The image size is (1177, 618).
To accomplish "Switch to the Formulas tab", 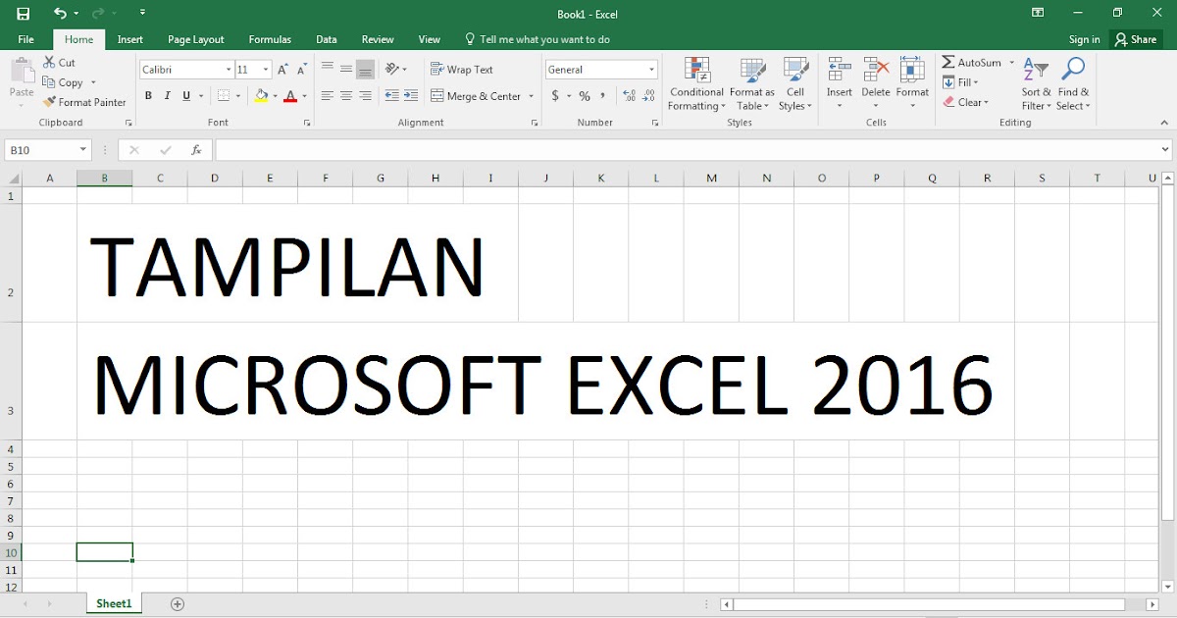I will pos(270,39).
